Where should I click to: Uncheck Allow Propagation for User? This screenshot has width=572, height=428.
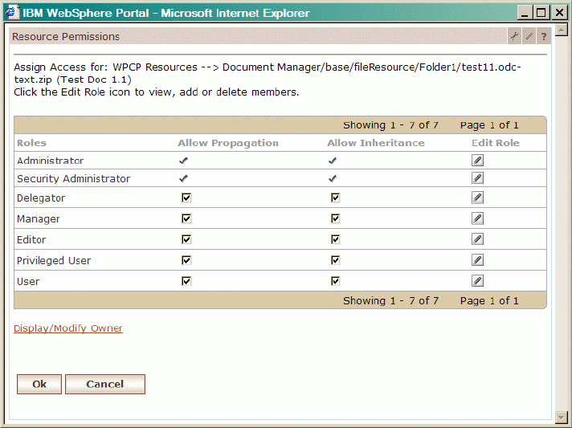186,281
